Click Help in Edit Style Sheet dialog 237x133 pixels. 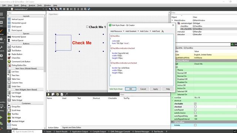pos(168,89)
